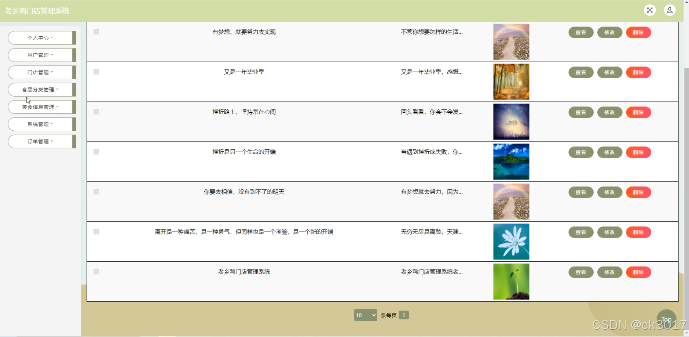Delete the 挫折路上，坚持常在心间 entry
Image resolution: width=689 pixels, height=337 pixels.
638,112
